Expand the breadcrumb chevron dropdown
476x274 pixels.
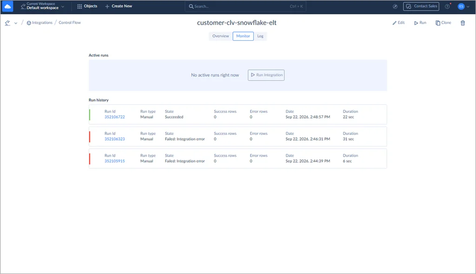[x=16, y=23]
